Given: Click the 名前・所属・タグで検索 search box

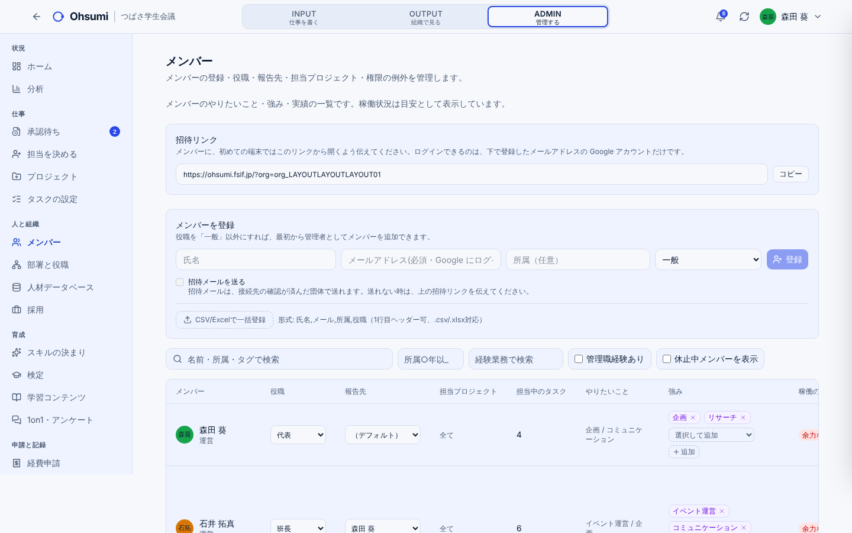Looking at the screenshot, I should pyautogui.click(x=279, y=359).
